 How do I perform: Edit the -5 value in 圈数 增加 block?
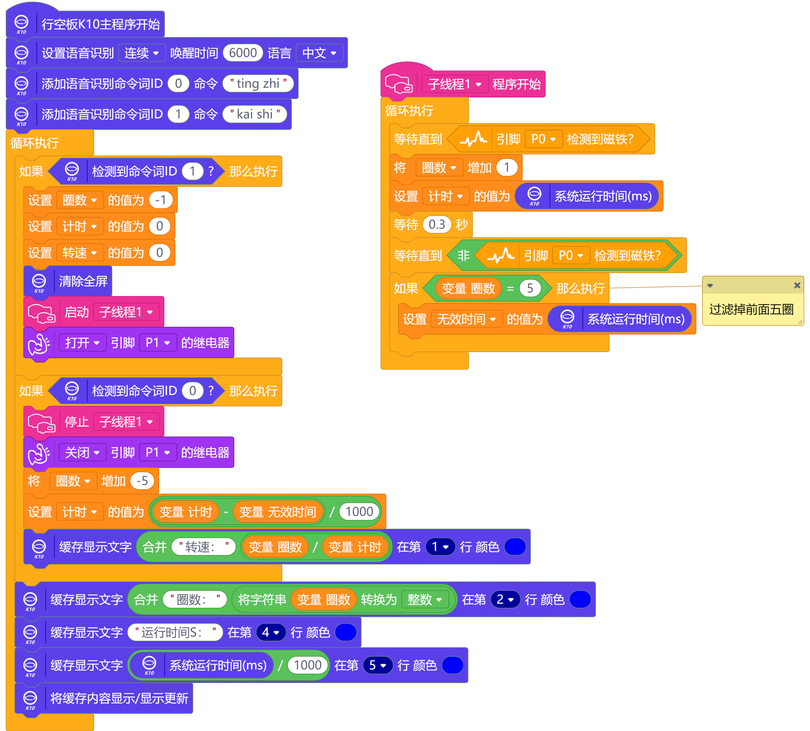point(142,481)
